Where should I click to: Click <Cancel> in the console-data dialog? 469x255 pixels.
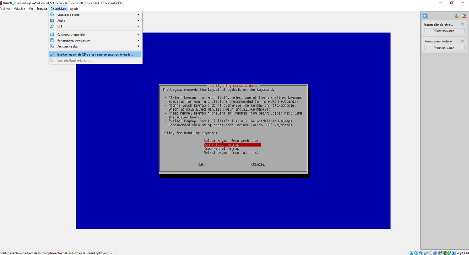point(259,164)
